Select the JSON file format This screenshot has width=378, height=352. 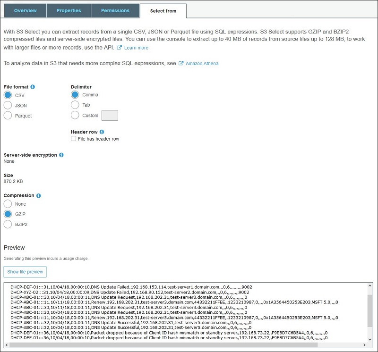(x=8, y=105)
